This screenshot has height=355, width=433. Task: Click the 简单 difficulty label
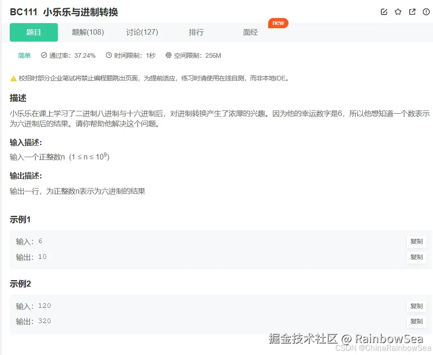(24, 55)
